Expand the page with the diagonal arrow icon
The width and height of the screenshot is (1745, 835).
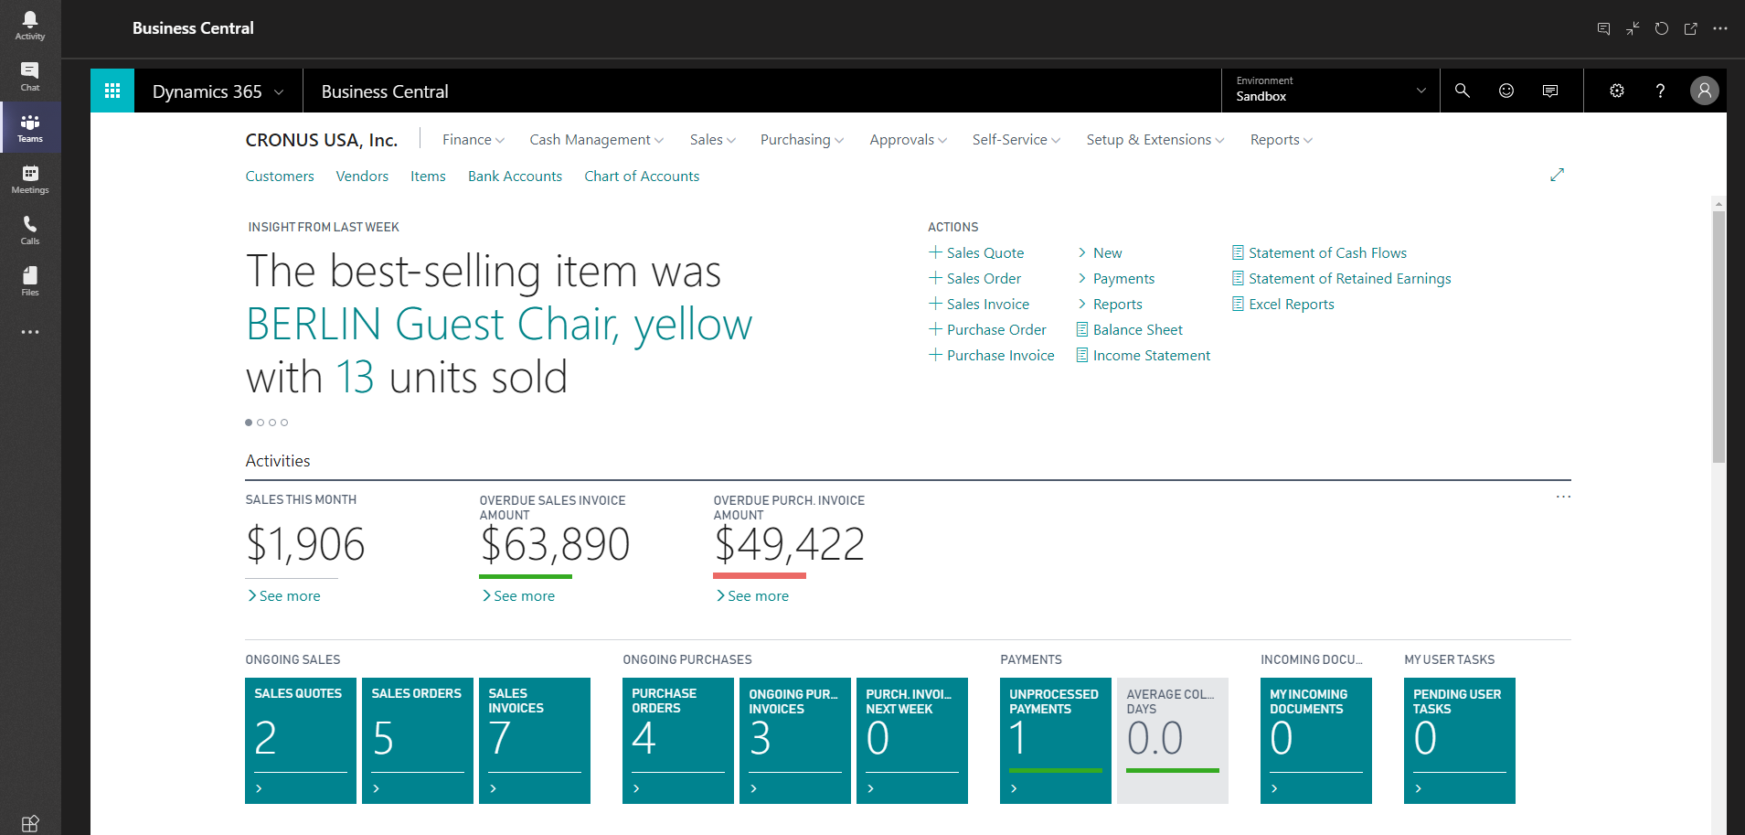[1557, 174]
